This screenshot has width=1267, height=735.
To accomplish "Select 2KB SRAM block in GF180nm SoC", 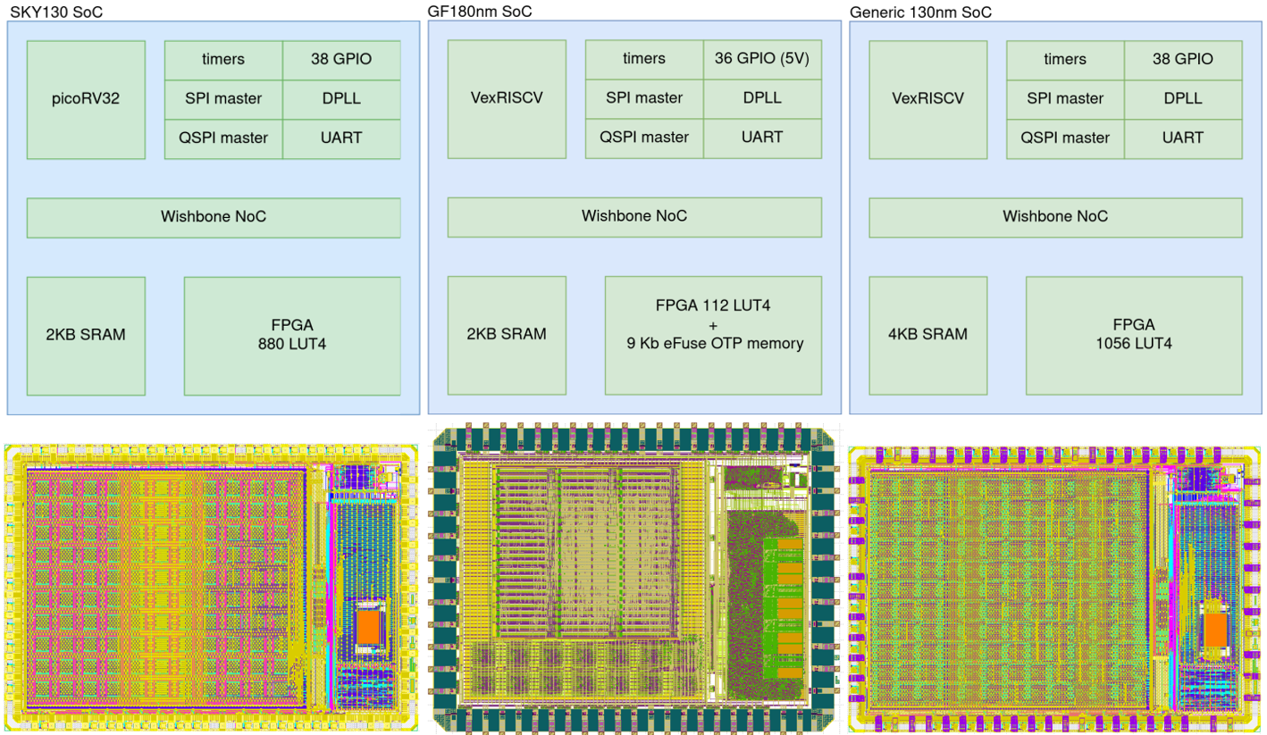I will click(507, 336).
